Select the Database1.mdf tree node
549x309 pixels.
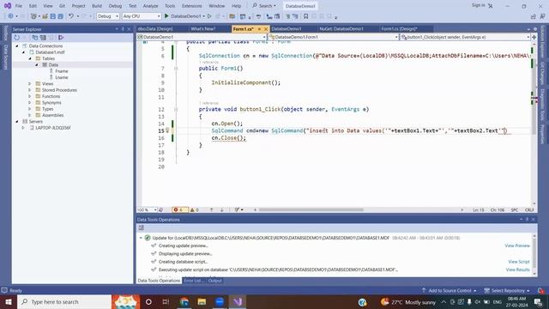click(50, 52)
